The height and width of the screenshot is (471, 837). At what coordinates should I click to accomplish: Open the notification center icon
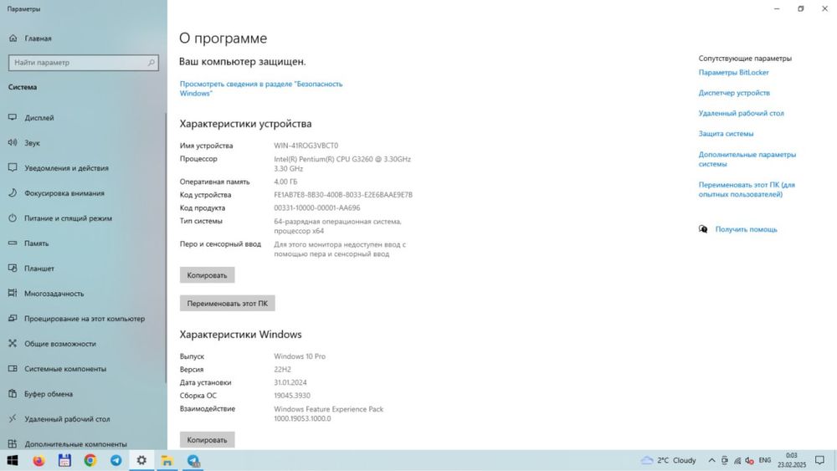pyautogui.click(x=819, y=460)
